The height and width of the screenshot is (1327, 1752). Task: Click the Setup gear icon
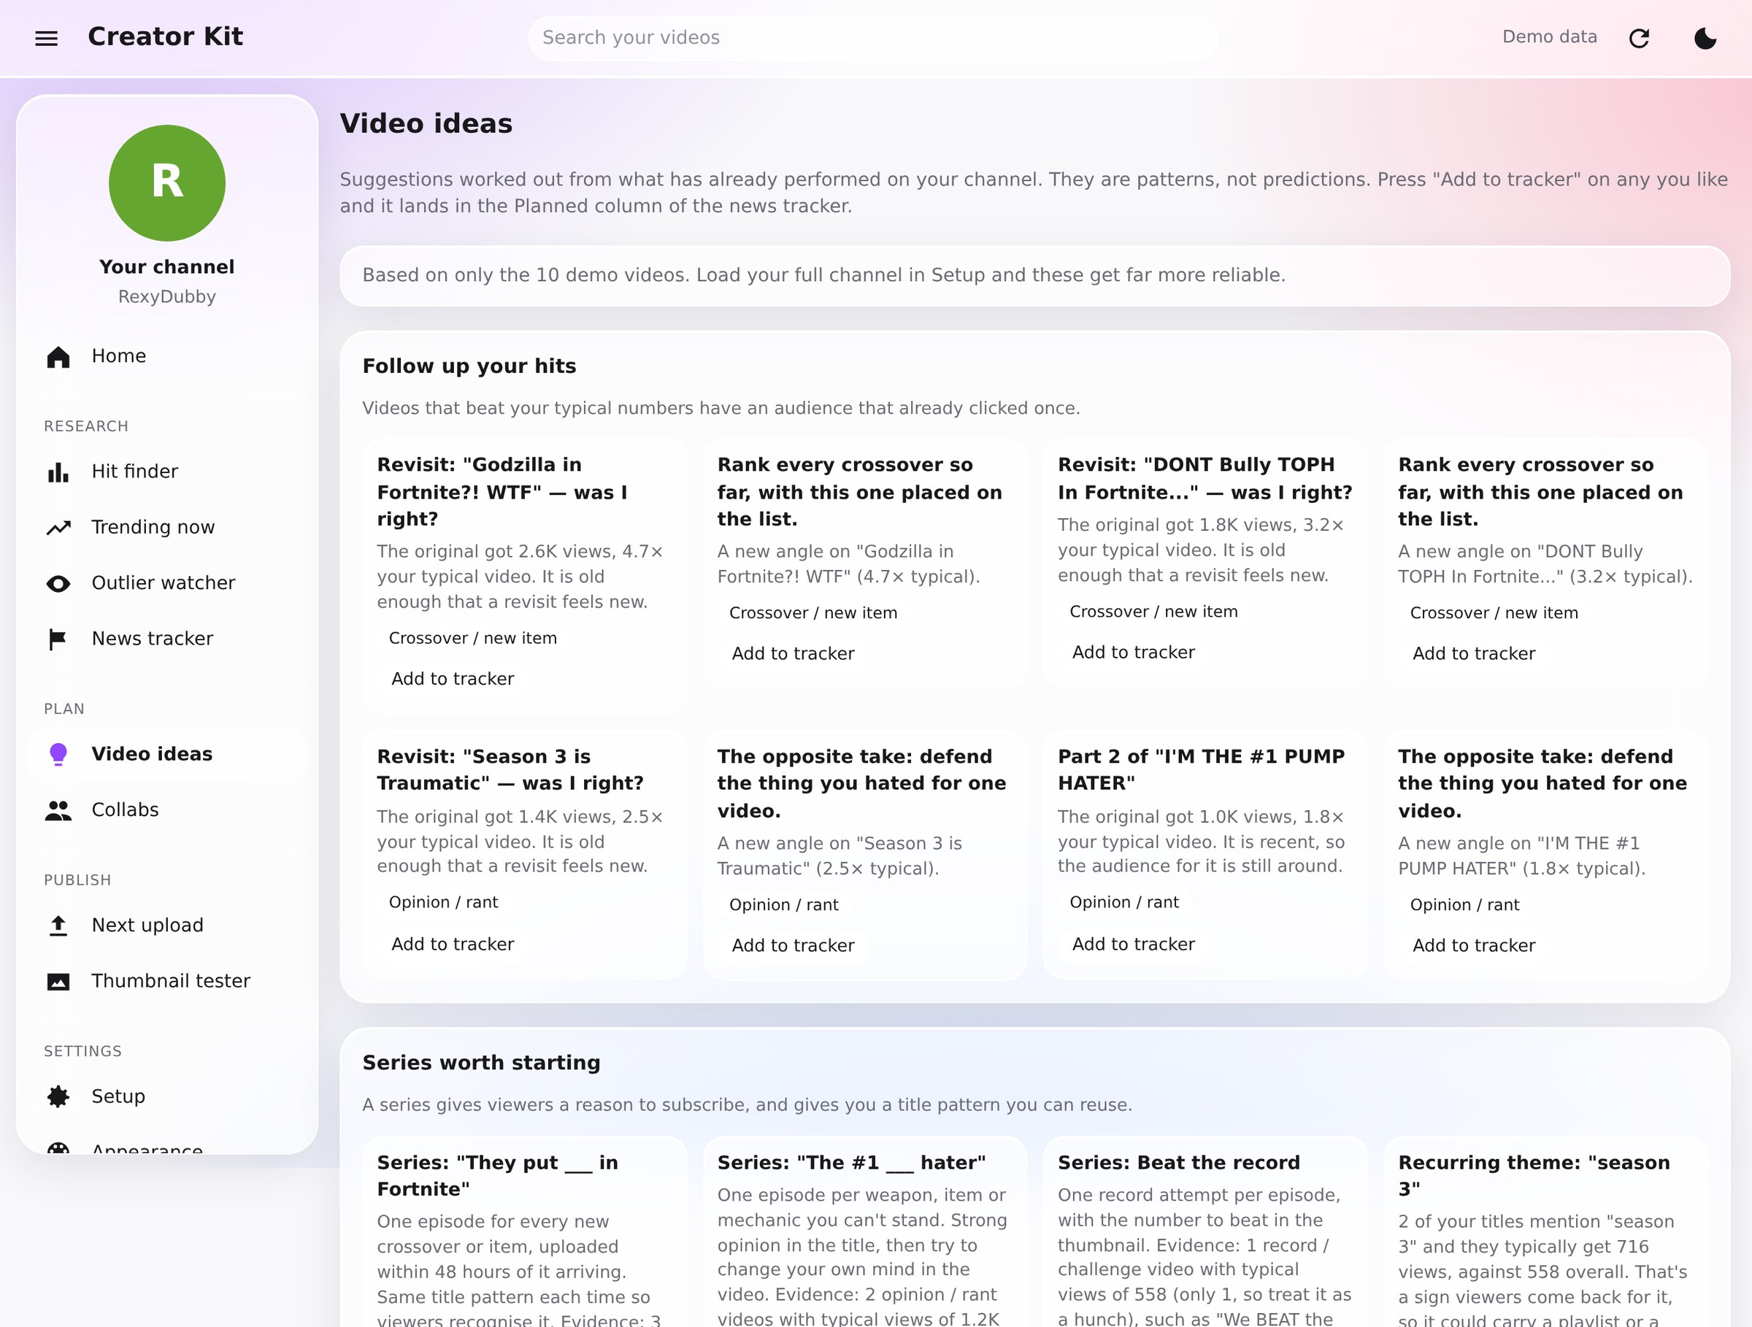[58, 1096]
